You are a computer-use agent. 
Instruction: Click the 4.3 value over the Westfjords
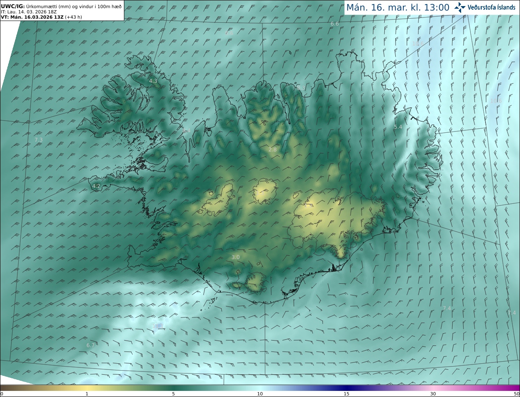click(153, 81)
